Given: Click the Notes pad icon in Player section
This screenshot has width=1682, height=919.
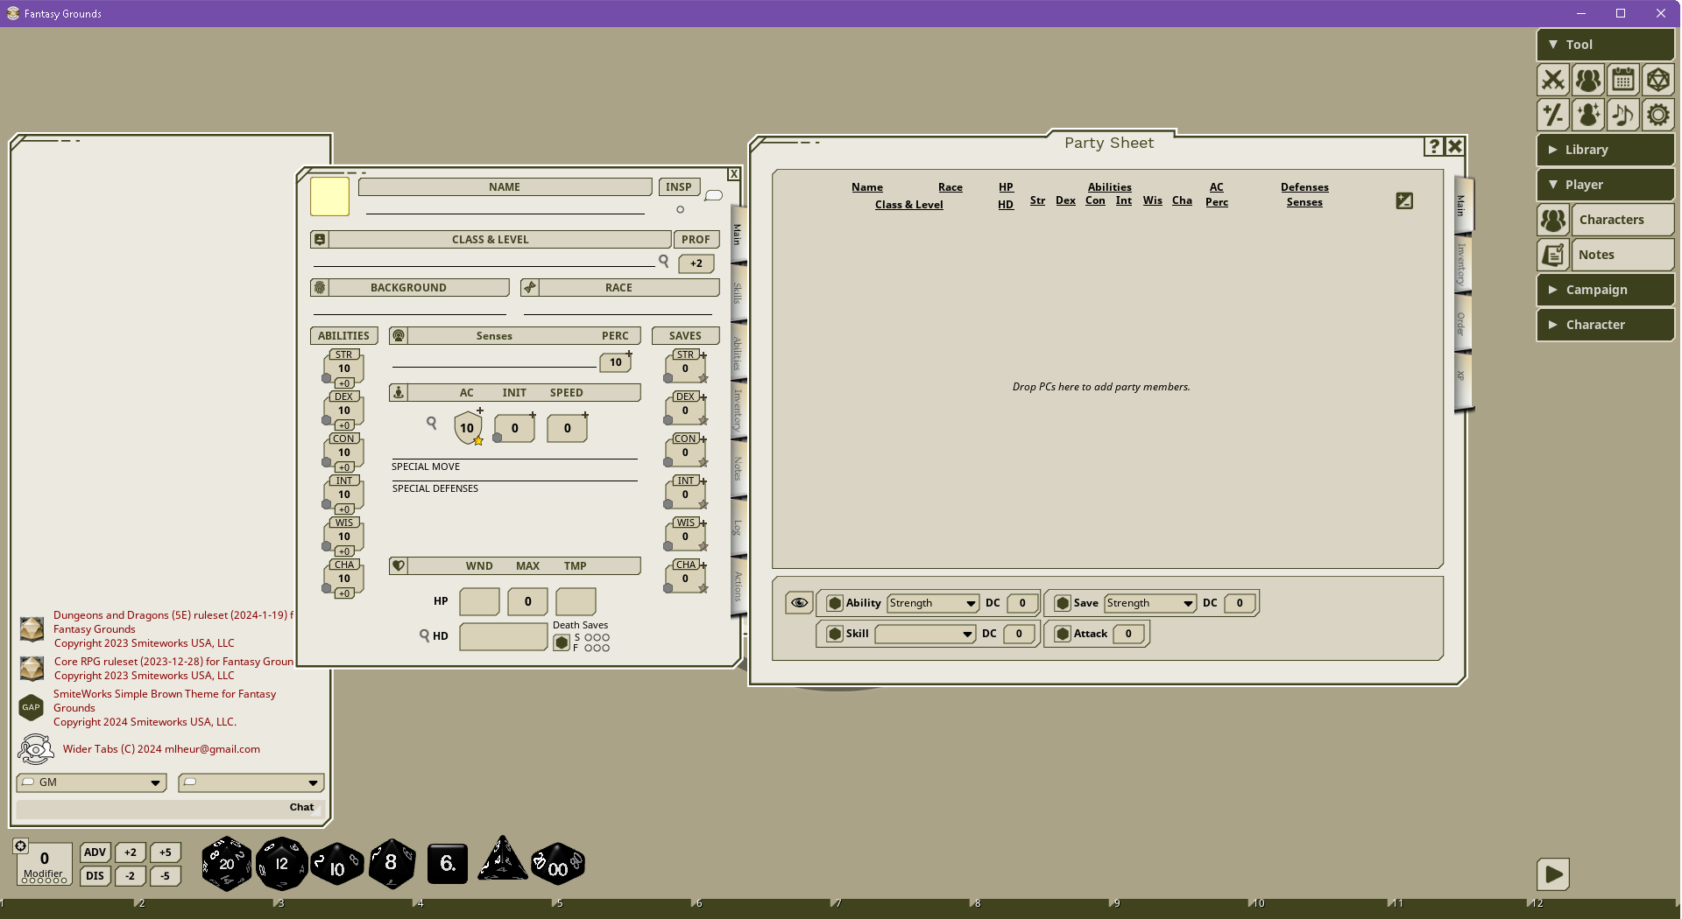Looking at the screenshot, I should (1553, 255).
